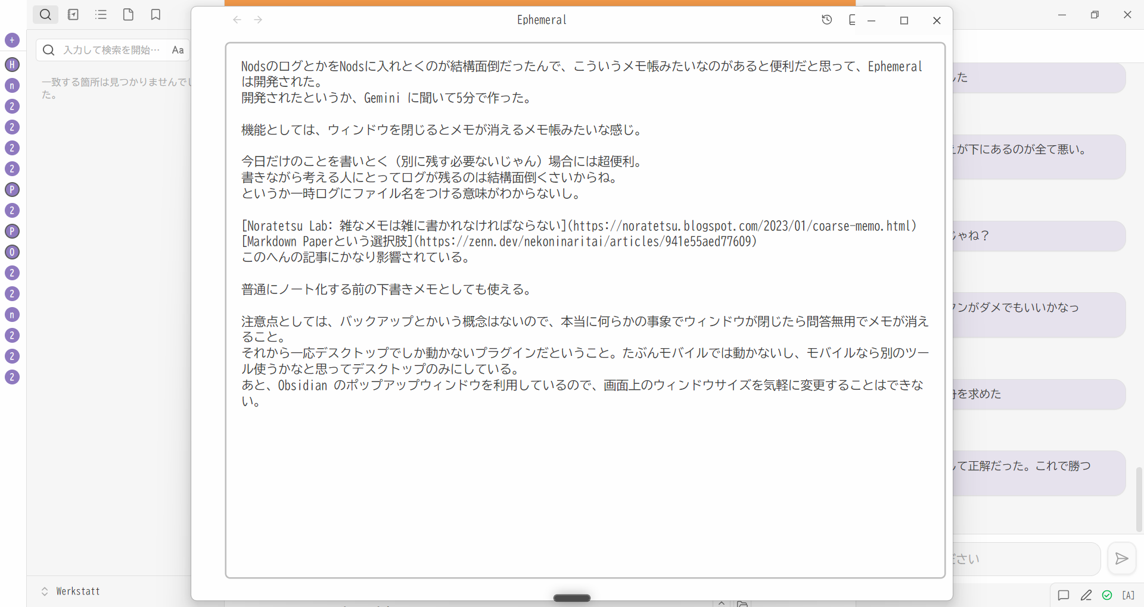1144x607 pixels.
Task: Click the speech bubble icon in the status bar
Action: click(x=1064, y=595)
